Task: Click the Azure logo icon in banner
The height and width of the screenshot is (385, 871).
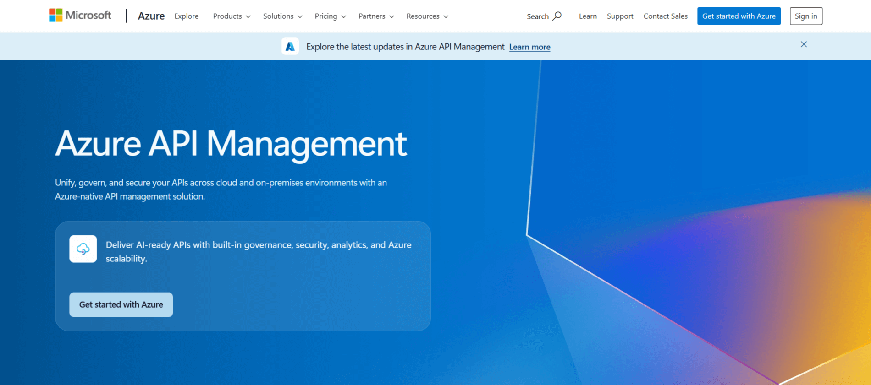Action: (x=290, y=46)
